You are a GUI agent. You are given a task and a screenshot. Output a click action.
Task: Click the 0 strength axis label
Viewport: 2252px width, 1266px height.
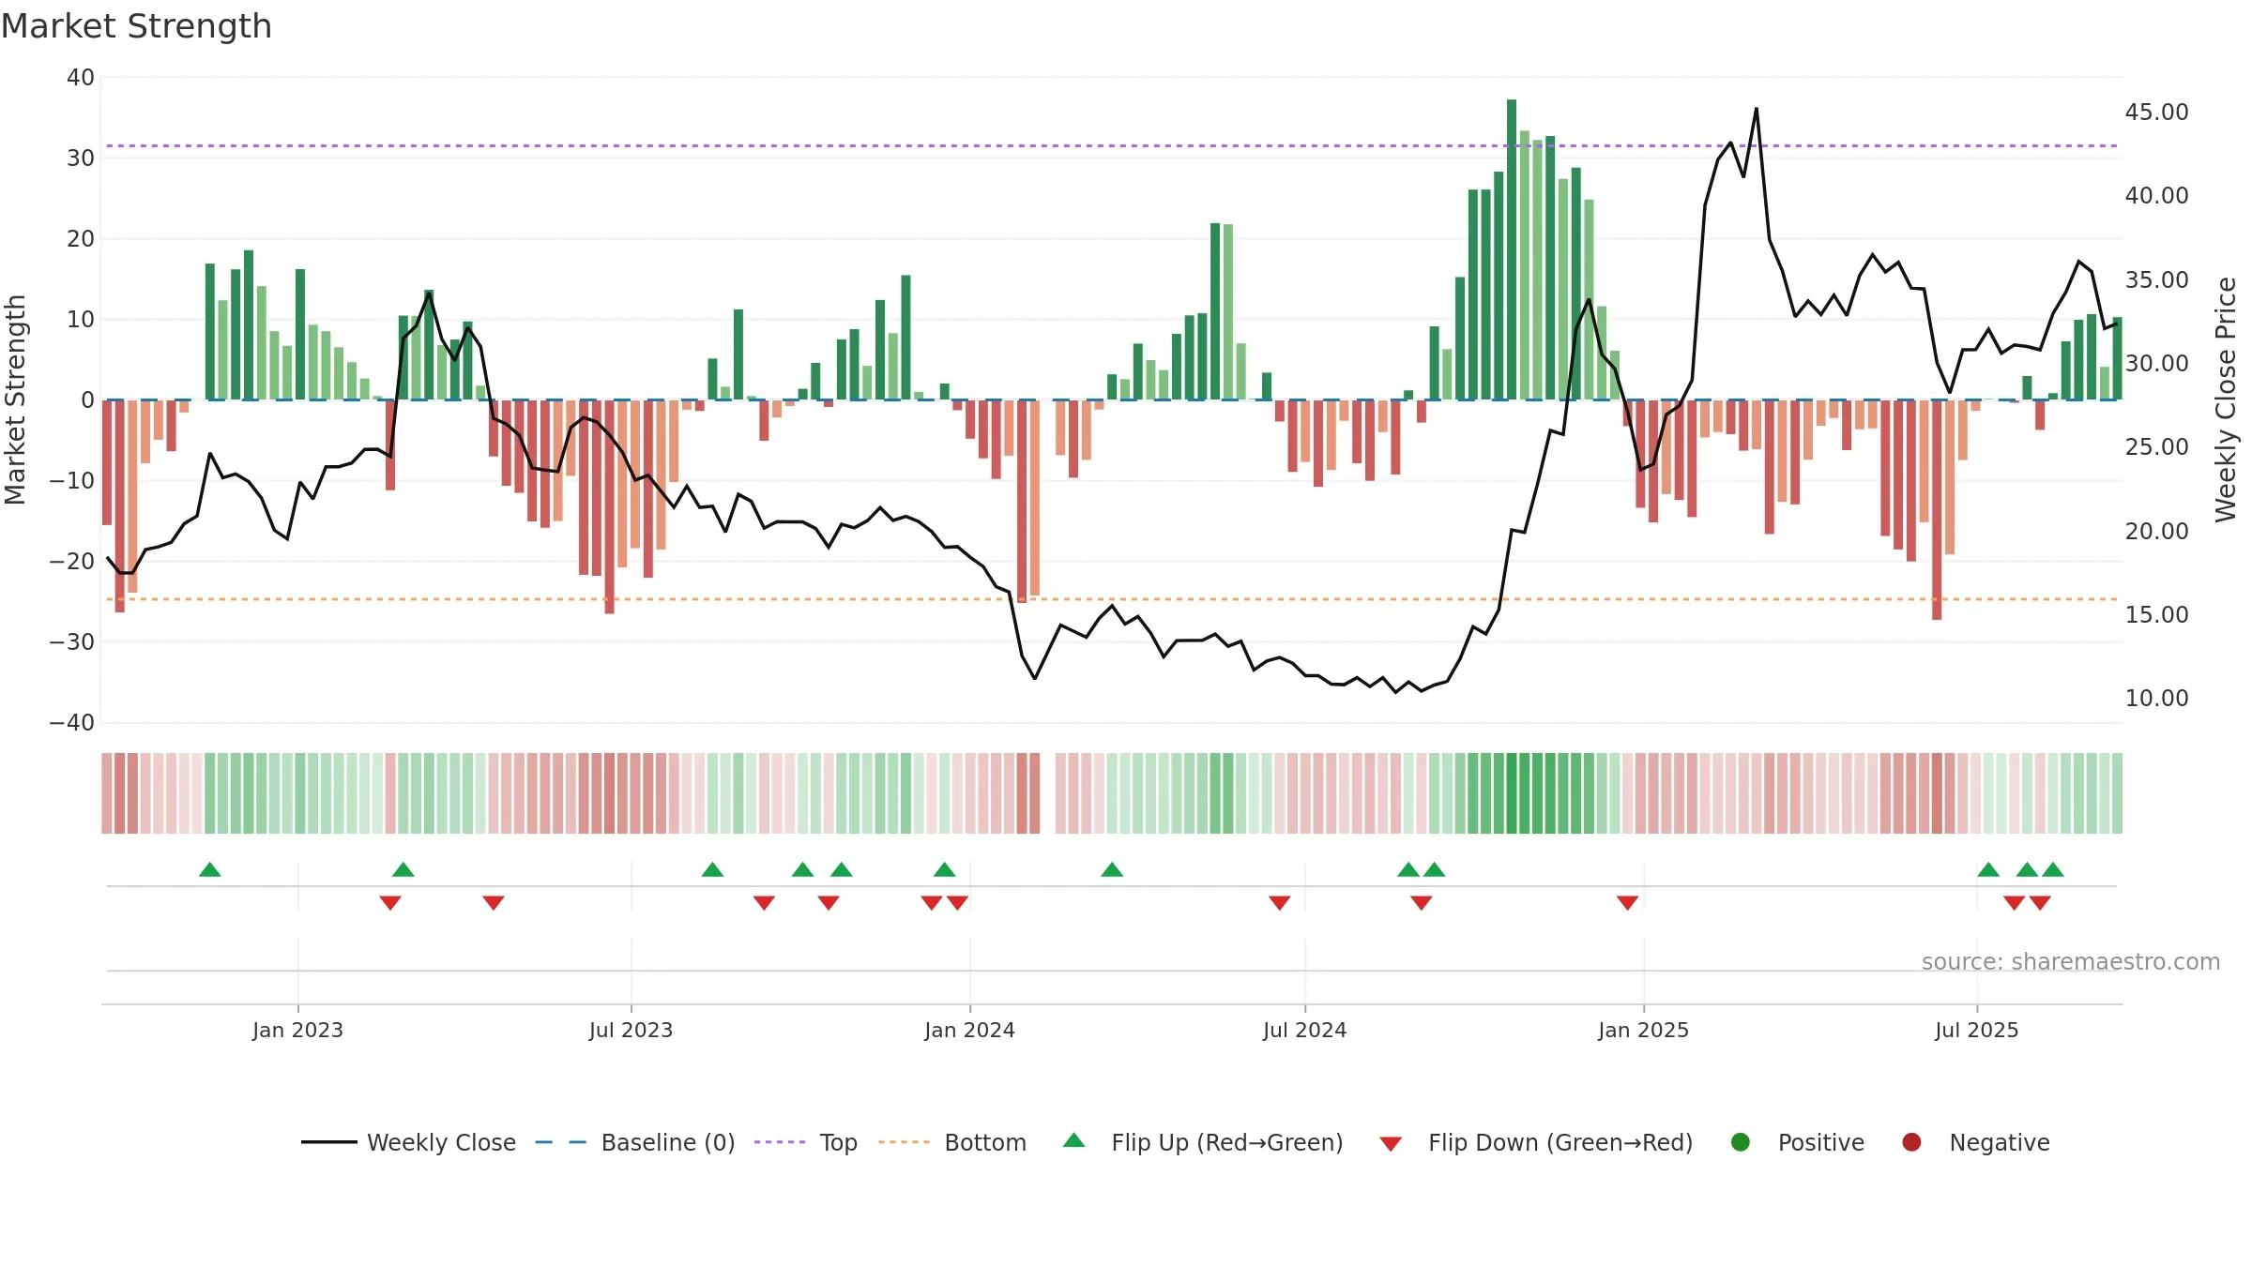point(87,399)
